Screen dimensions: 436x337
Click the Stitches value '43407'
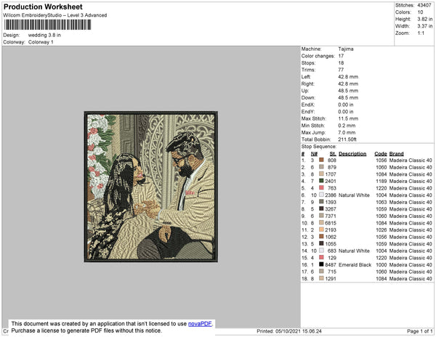tap(424, 5)
